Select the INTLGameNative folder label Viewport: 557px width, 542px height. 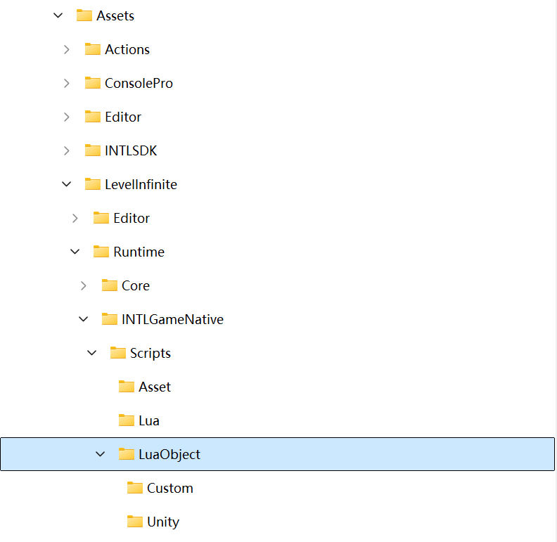[x=172, y=319]
